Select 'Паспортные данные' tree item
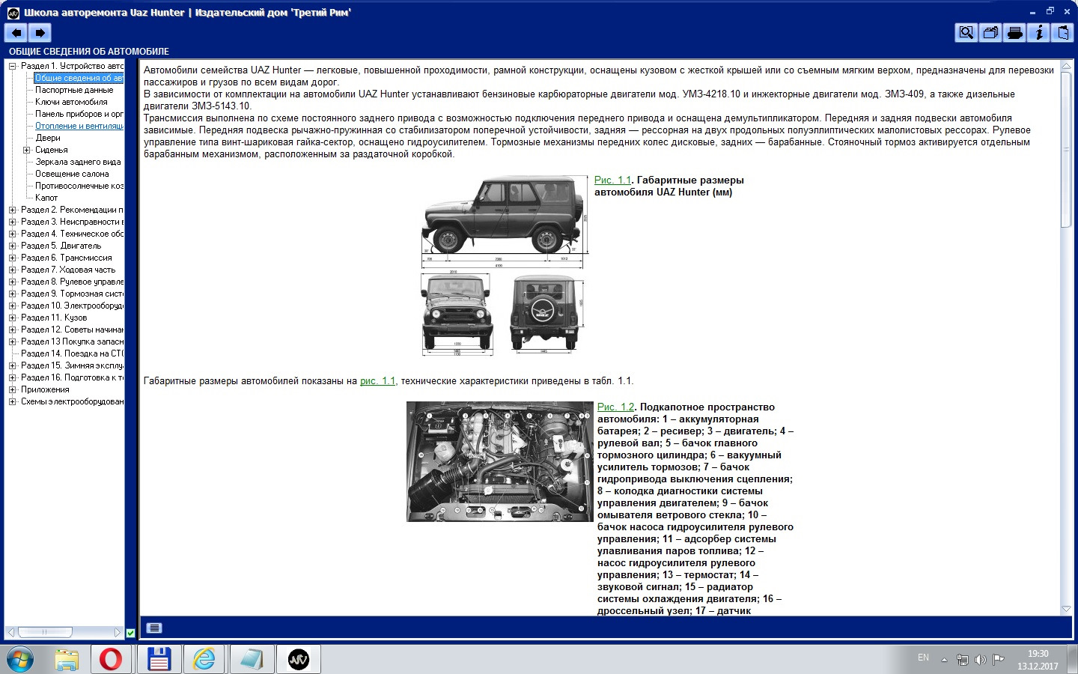 [x=74, y=90]
